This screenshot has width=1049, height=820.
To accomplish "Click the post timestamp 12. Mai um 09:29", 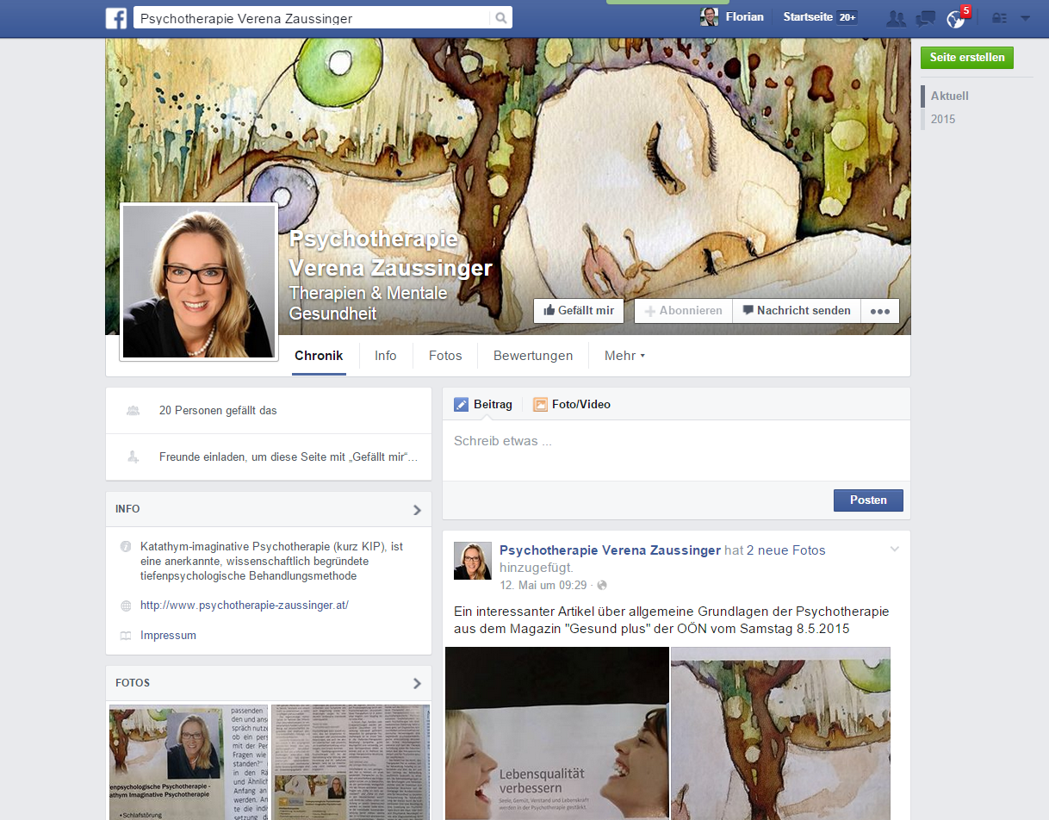I will click(x=543, y=586).
